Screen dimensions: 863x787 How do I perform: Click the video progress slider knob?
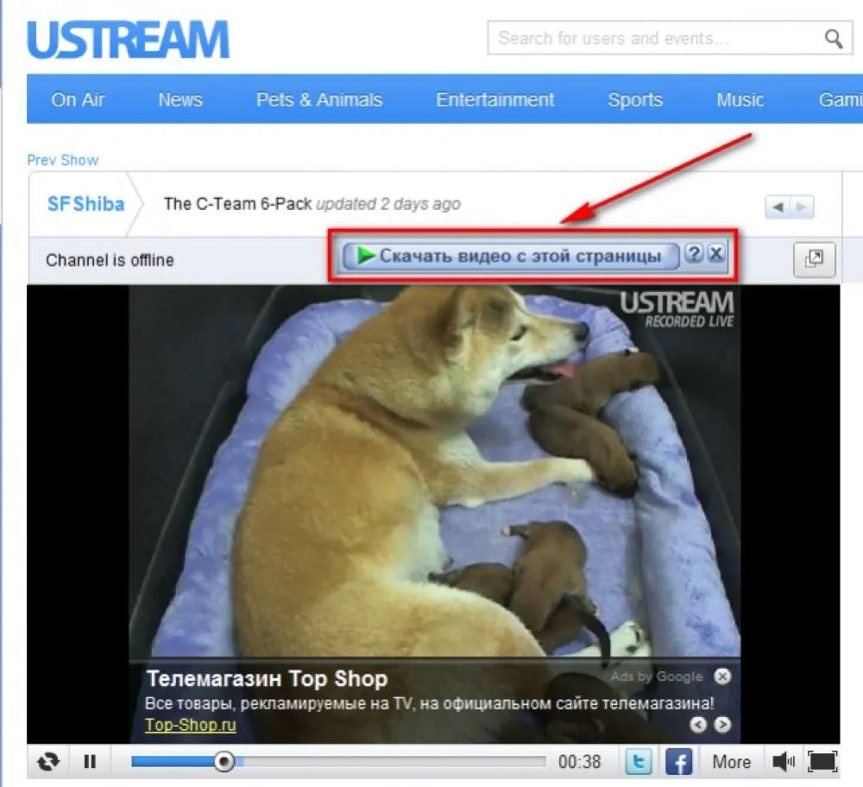pos(224,762)
